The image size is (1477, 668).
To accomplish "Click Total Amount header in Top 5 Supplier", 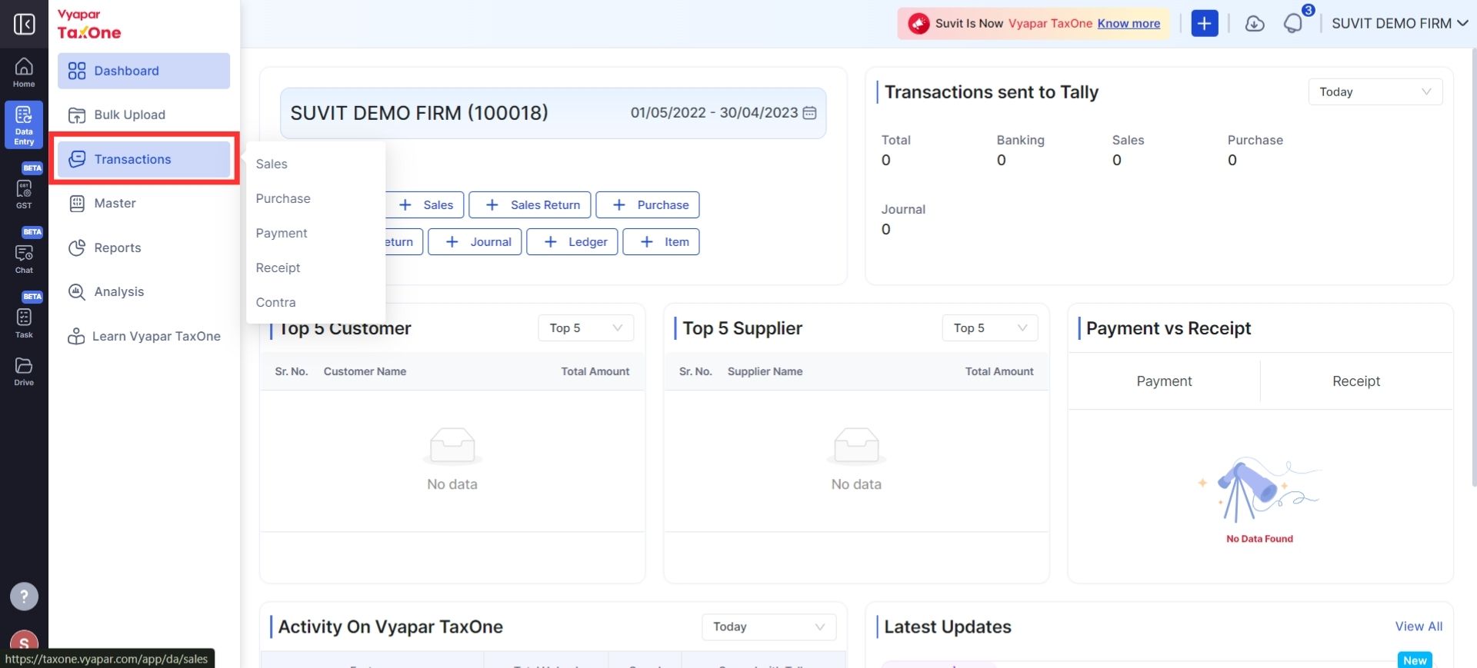I will tap(999, 371).
